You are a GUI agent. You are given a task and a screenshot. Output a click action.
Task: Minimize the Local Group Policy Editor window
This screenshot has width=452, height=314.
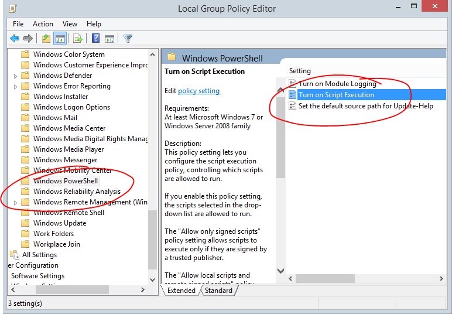399,7
